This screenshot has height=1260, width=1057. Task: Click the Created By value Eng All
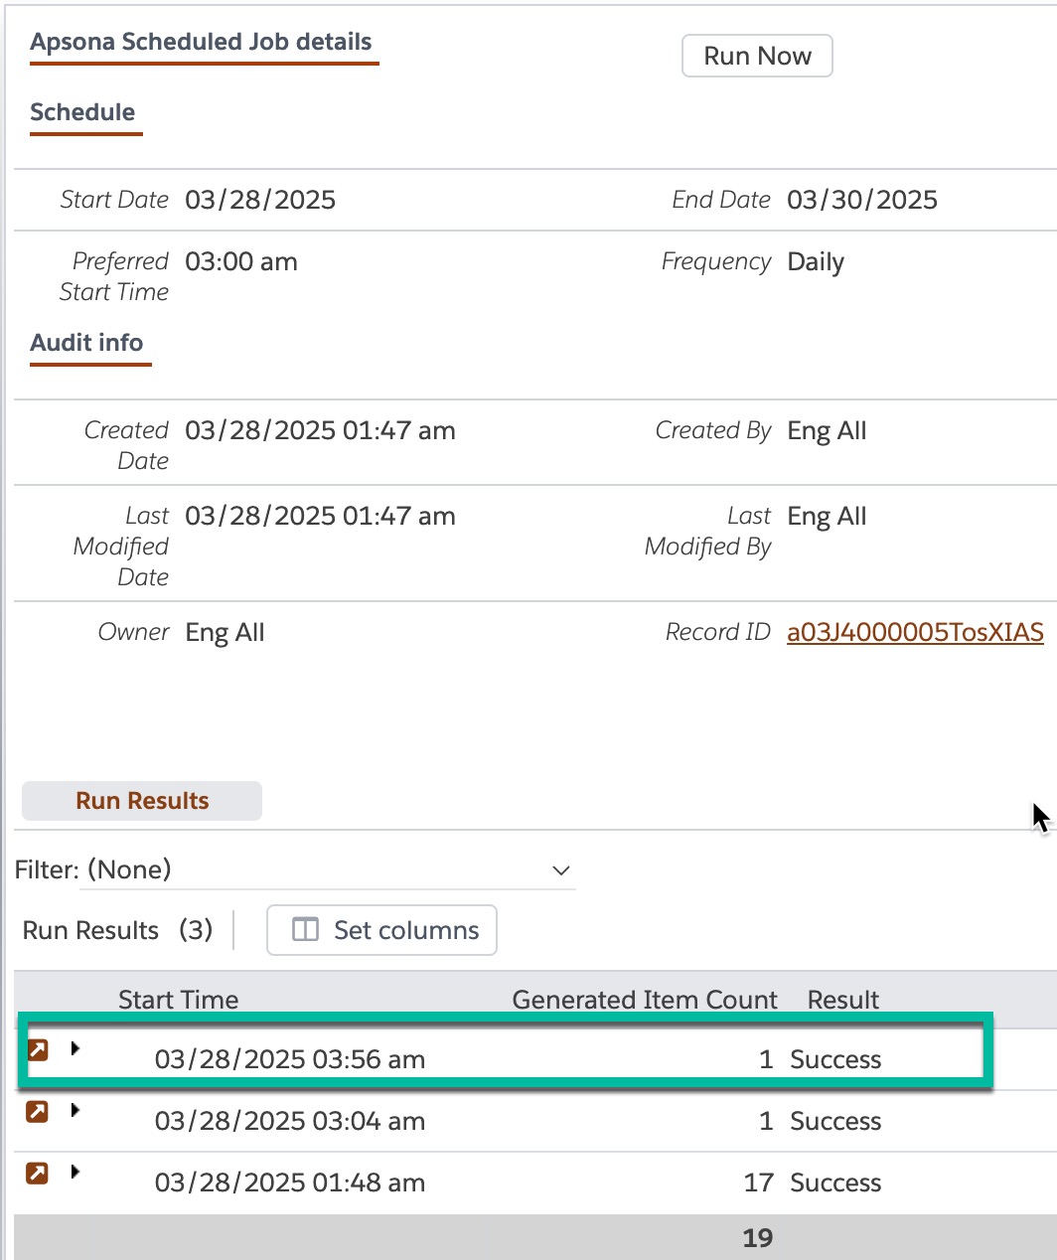(x=827, y=431)
